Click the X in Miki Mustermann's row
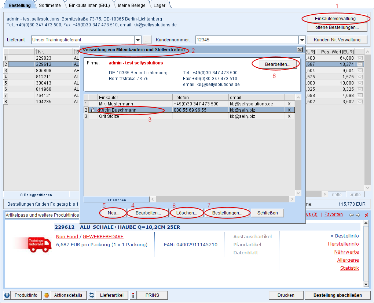This screenshot has width=374, height=303. pos(289,104)
